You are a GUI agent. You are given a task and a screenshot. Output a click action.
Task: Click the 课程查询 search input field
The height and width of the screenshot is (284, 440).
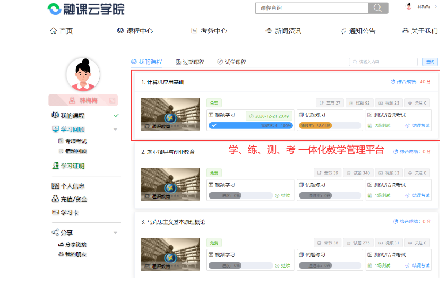[312, 8]
